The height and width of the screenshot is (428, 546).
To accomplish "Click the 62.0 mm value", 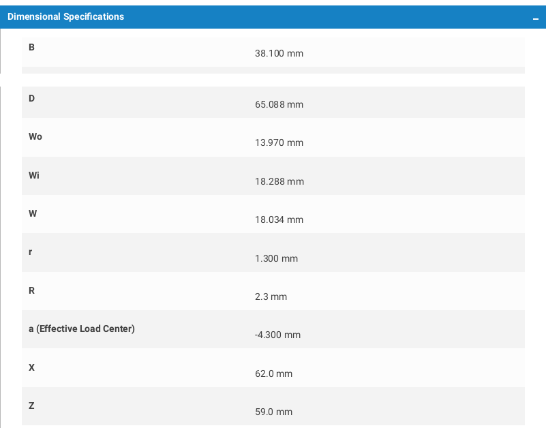I will 273,373.
